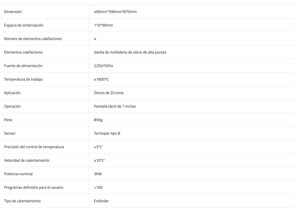
Task: Select the 110*90mm sintering space value
Action: pos(104,25)
